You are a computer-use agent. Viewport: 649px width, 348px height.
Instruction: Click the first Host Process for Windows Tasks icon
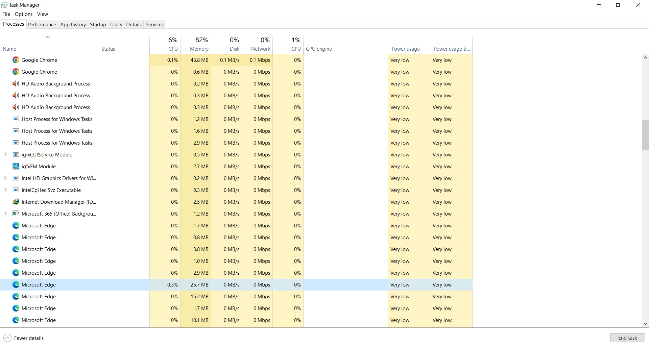16,119
